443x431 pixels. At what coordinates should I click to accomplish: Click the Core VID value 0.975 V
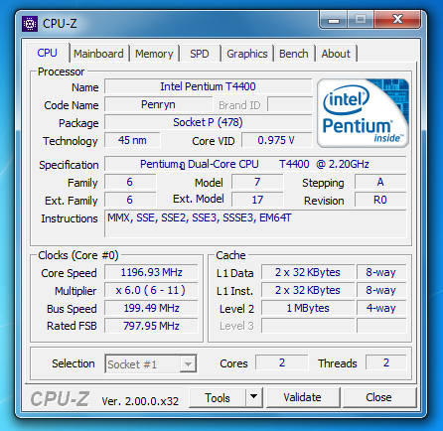(x=276, y=140)
